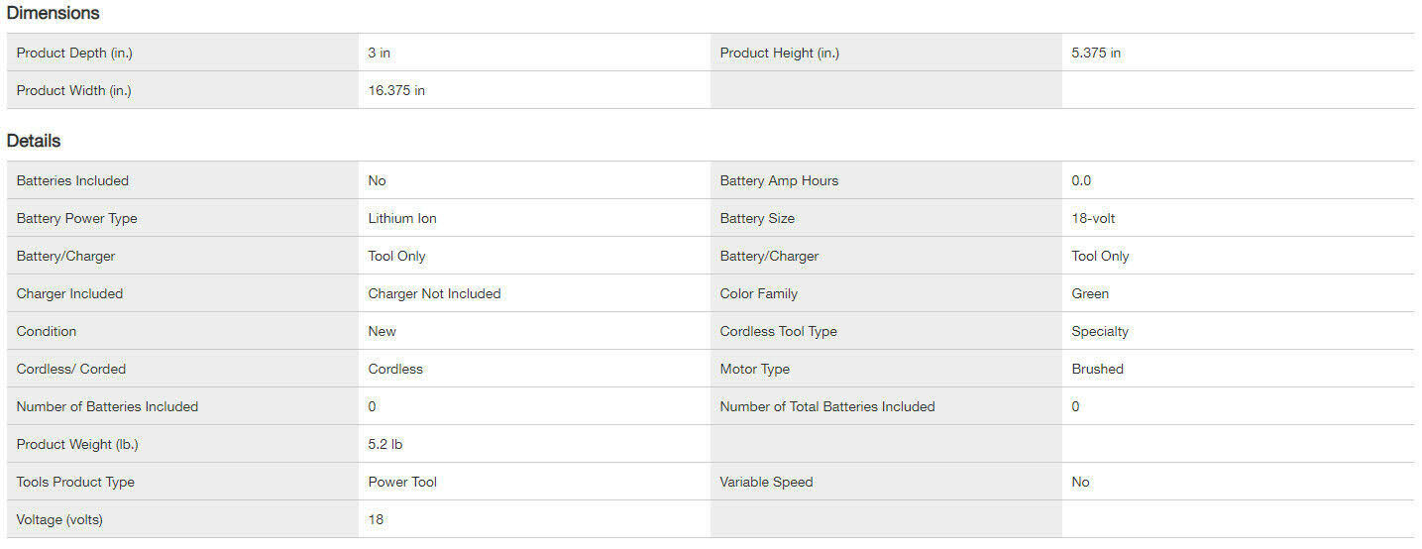Click the Product Weight (lb.) label
The height and width of the screenshot is (549, 1422).
77,444
